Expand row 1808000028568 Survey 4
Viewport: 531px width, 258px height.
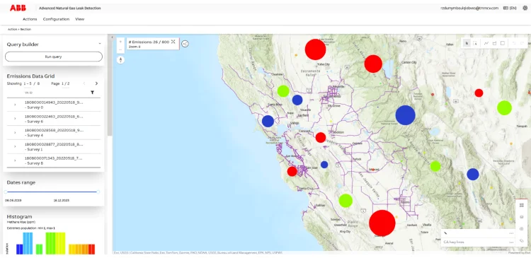pyautogui.click(x=15, y=133)
